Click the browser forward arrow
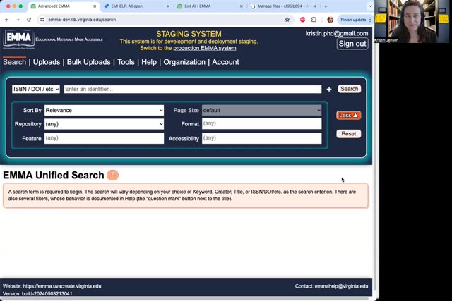 click(18, 20)
